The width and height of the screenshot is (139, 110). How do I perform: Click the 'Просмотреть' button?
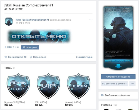(30, 47)
